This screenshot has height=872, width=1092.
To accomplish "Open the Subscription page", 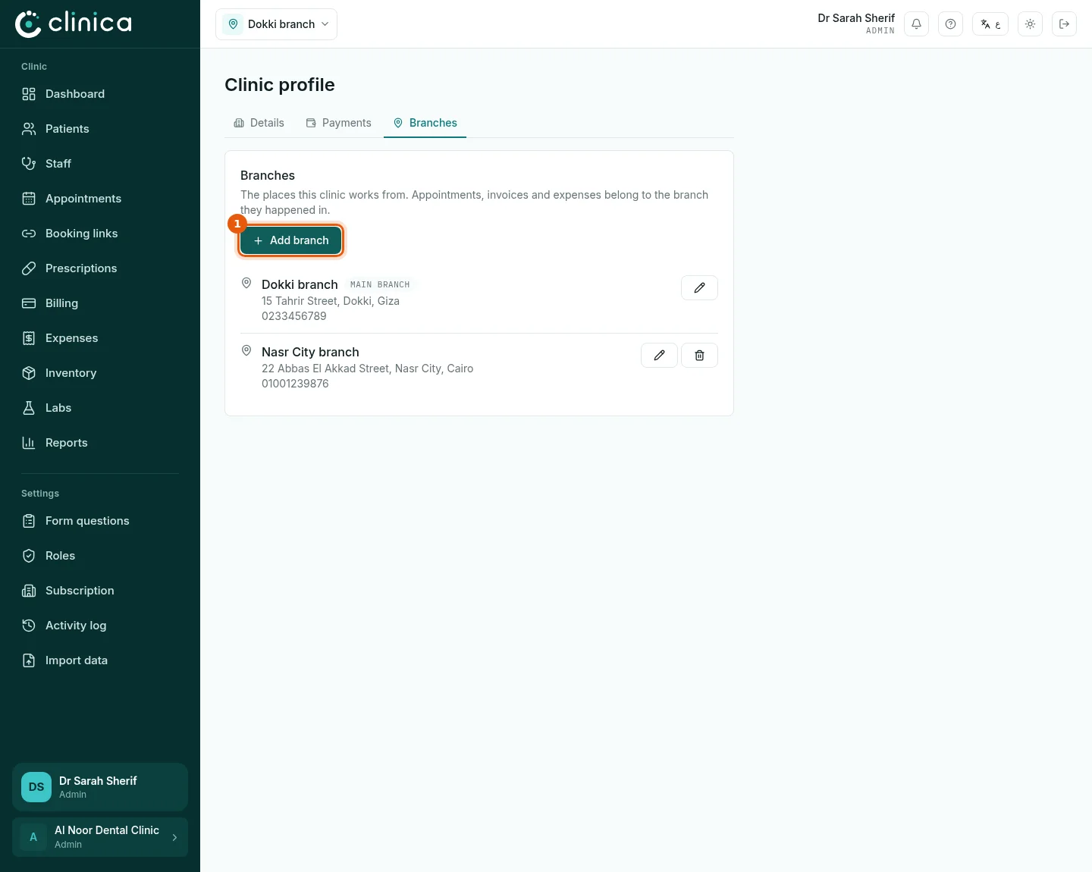I will [100, 591].
